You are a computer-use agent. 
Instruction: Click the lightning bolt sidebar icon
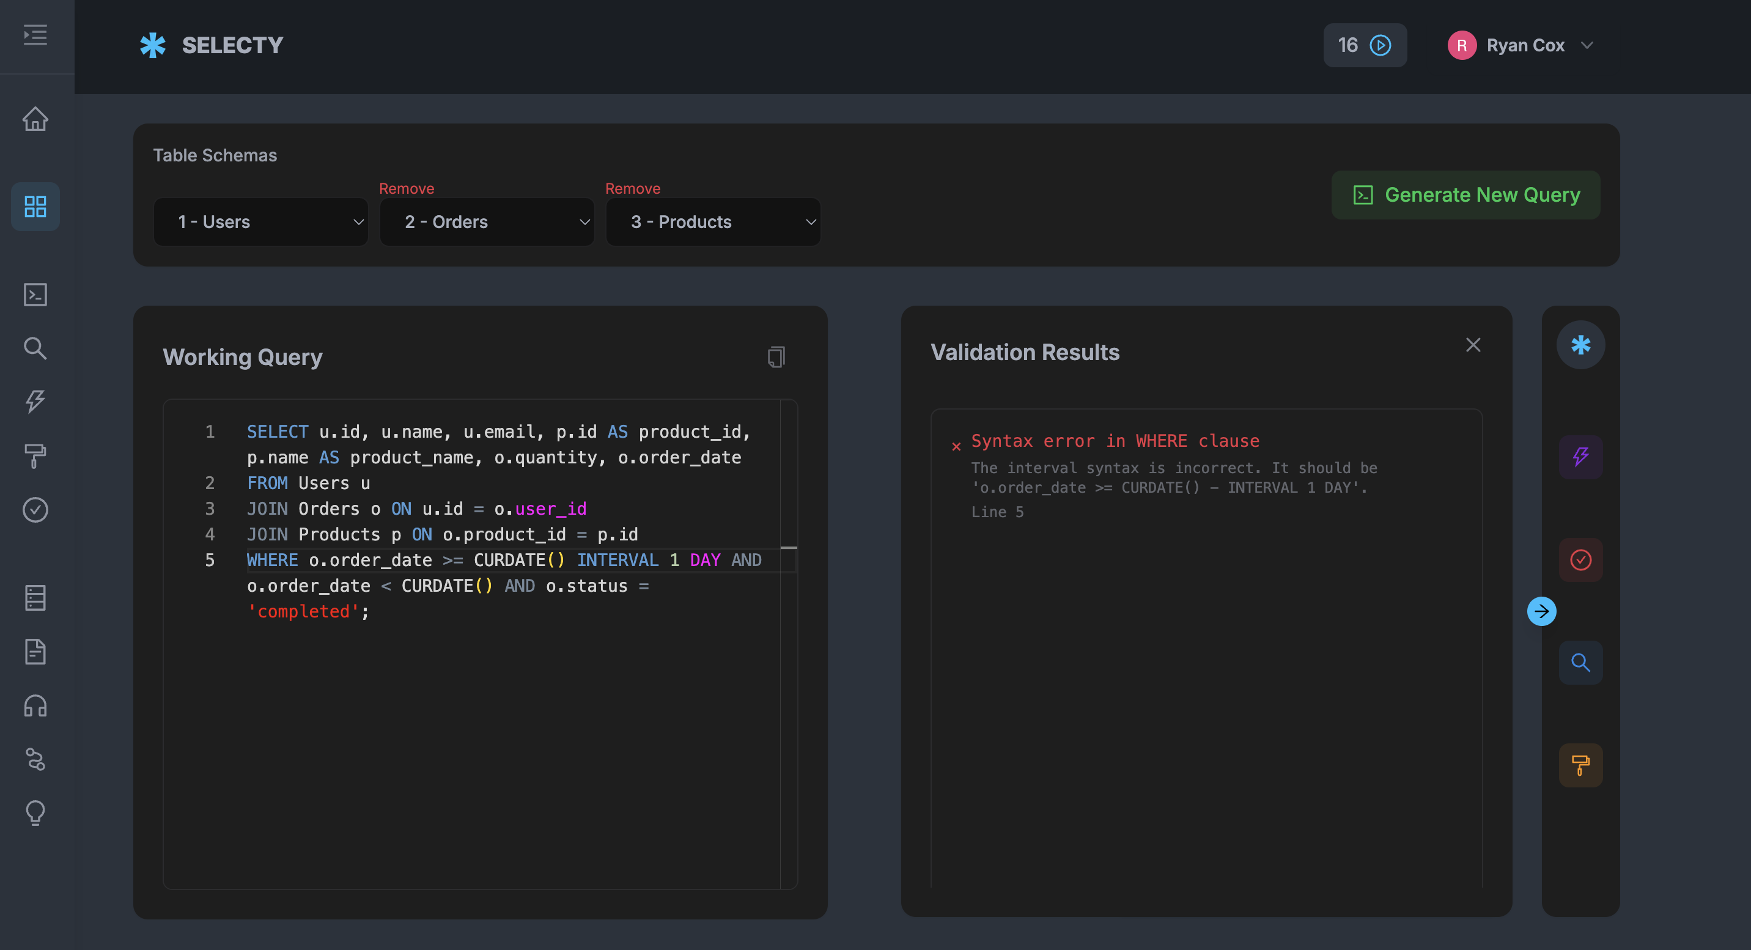click(35, 402)
